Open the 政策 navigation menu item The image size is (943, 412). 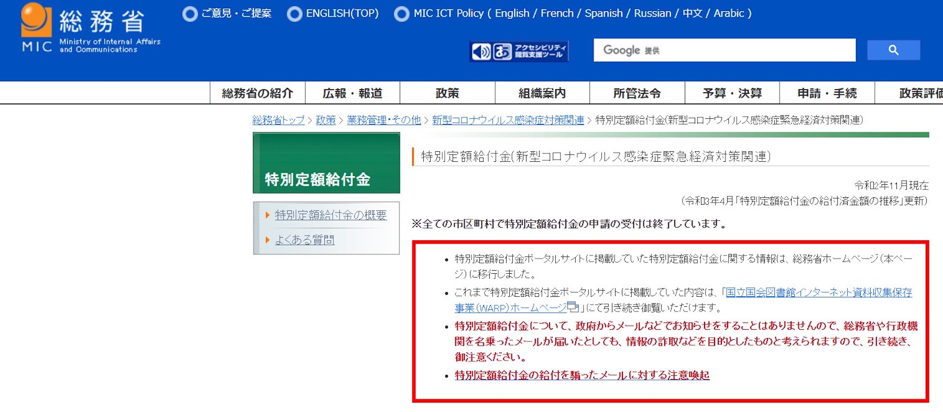(447, 93)
